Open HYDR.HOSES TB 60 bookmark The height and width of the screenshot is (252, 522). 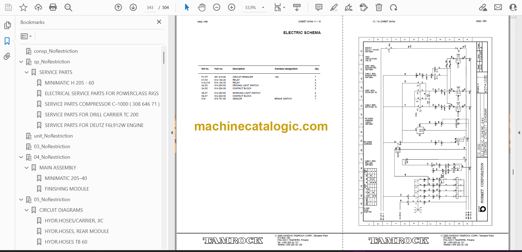tap(66, 242)
